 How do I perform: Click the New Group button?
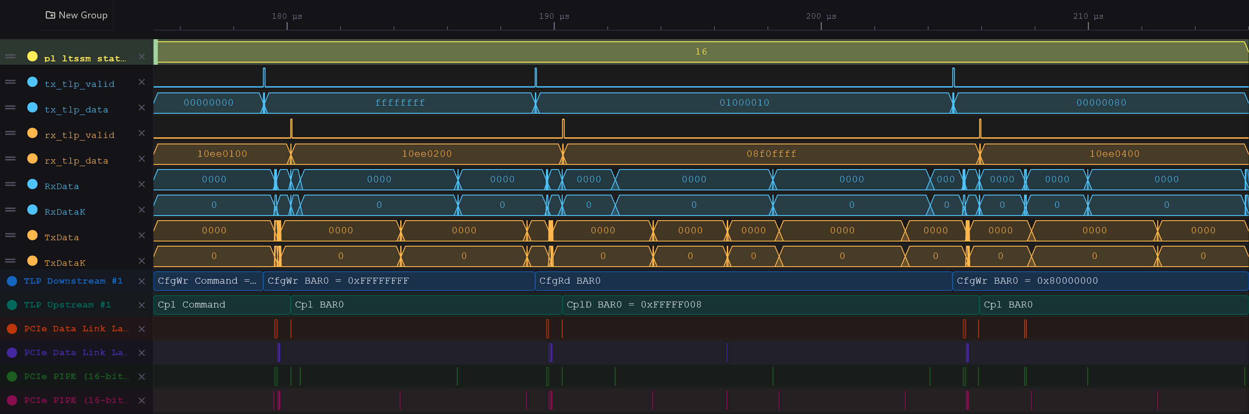[77, 15]
